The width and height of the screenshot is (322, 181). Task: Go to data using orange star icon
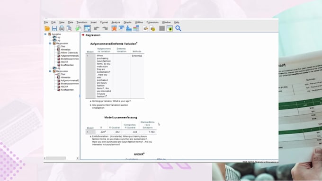point(114,28)
